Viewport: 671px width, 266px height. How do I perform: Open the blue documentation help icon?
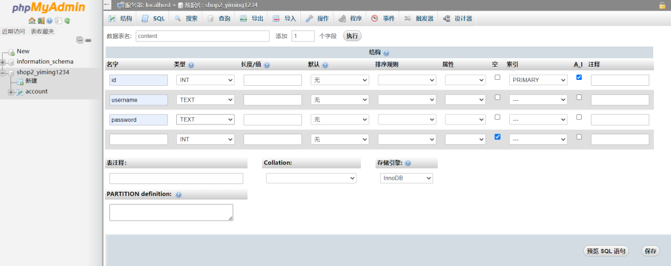[x=49, y=21]
